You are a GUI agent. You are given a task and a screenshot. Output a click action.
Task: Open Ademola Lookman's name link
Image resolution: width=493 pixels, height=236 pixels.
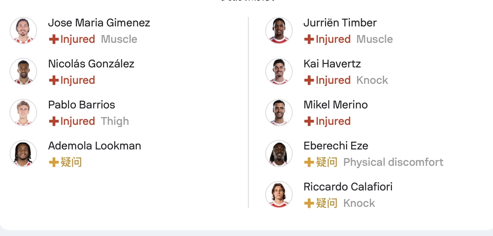tap(94, 146)
